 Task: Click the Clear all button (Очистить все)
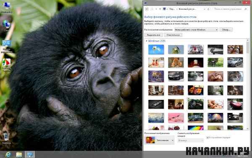173,35
